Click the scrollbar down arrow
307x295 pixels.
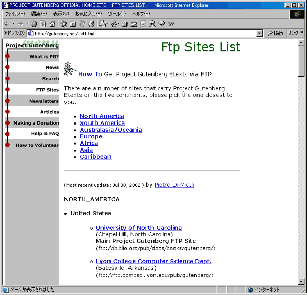[x=301, y=281]
